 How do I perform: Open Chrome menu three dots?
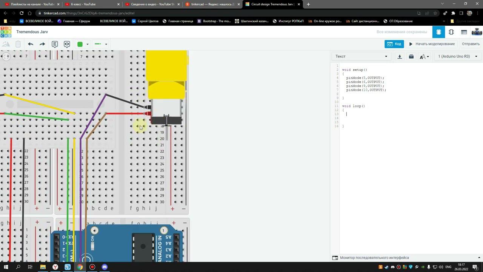pos(478,13)
